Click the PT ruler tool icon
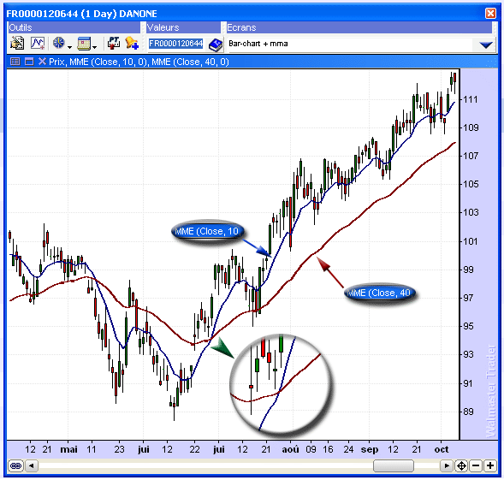 click(114, 43)
